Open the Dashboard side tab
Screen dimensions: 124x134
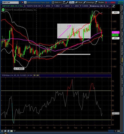coord(122,71)
